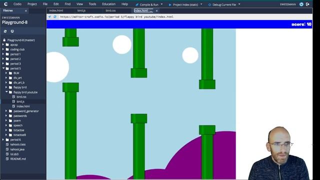Switch to the bird.css tab

point(110,10)
